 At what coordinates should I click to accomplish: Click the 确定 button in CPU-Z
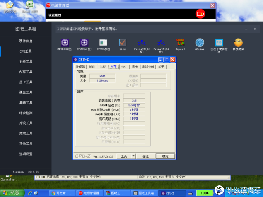click(x=165, y=156)
